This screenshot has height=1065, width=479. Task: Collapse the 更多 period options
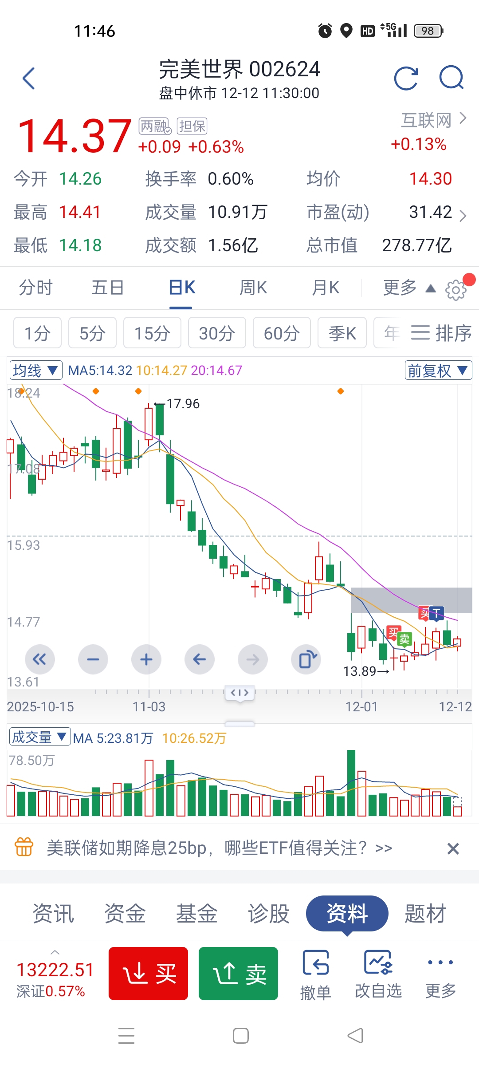(x=409, y=288)
